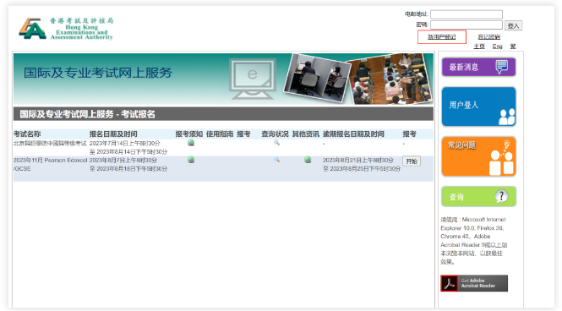Click the browser recommendation text under 查询

point(474,240)
